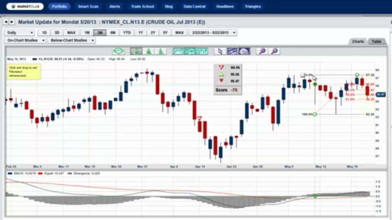392x220 pixels.
Task: Click the first magnifier zoom icon
Action: click(262, 51)
